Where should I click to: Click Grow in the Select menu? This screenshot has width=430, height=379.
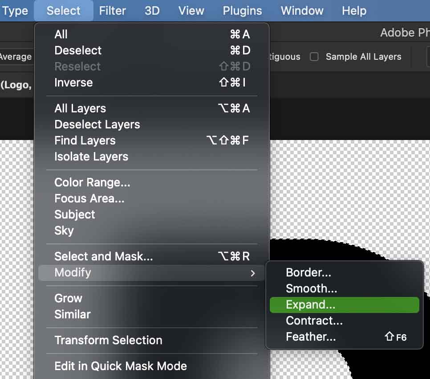pyautogui.click(x=152, y=298)
